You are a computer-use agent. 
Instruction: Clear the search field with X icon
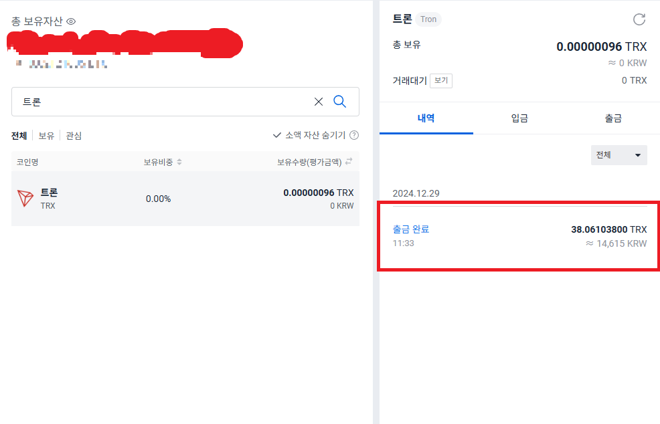point(319,102)
